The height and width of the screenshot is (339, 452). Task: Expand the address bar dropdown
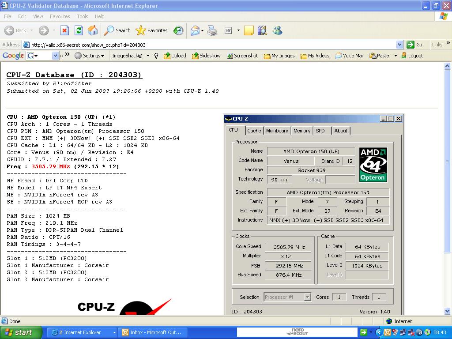[399, 45]
